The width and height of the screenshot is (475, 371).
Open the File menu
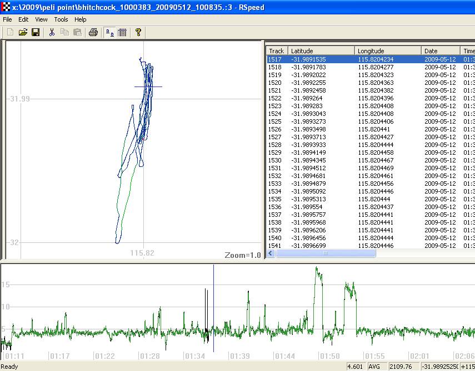tap(7, 19)
